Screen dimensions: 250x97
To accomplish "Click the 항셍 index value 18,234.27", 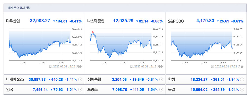I will pyautogui.click(x=199, y=80).
